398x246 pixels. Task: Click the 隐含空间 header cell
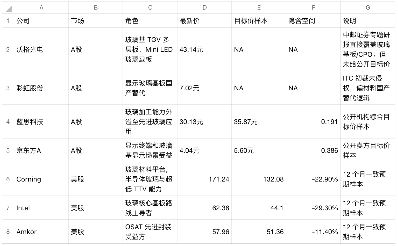pyautogui.click(x=313, y=21)
